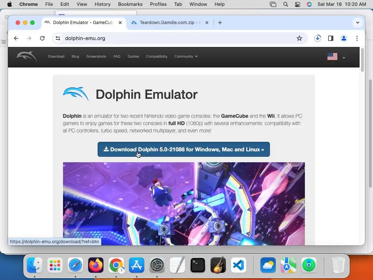Open the Screenshots navbar link

[96, 57]
